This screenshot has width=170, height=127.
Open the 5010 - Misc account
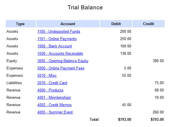pyautogui.click(x=47, y=75)
